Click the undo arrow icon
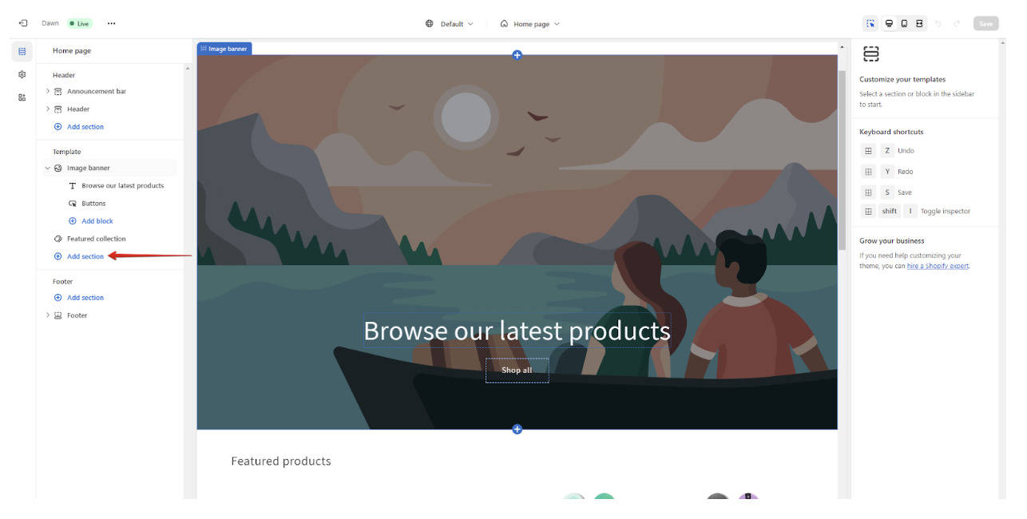 click(938, 24)
